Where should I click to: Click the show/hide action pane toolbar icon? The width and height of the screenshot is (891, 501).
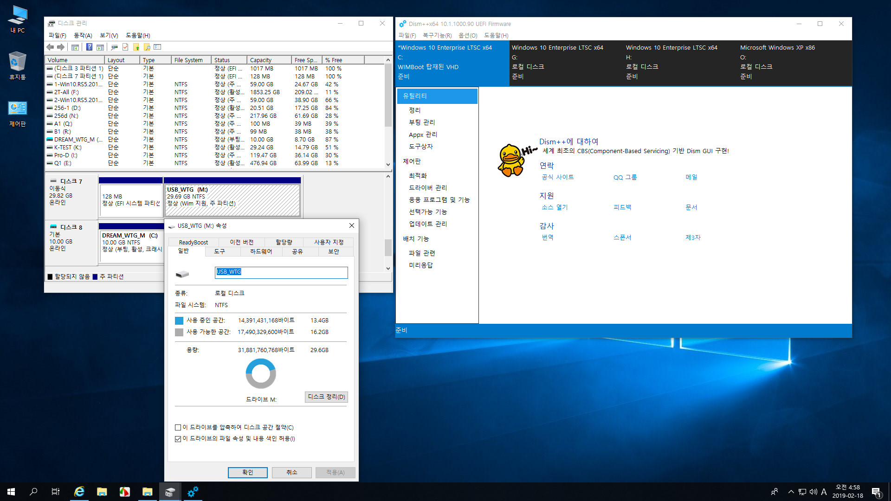click(x=100, y=47)
